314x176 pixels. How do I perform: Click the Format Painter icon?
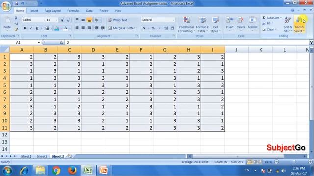point(16,29)
